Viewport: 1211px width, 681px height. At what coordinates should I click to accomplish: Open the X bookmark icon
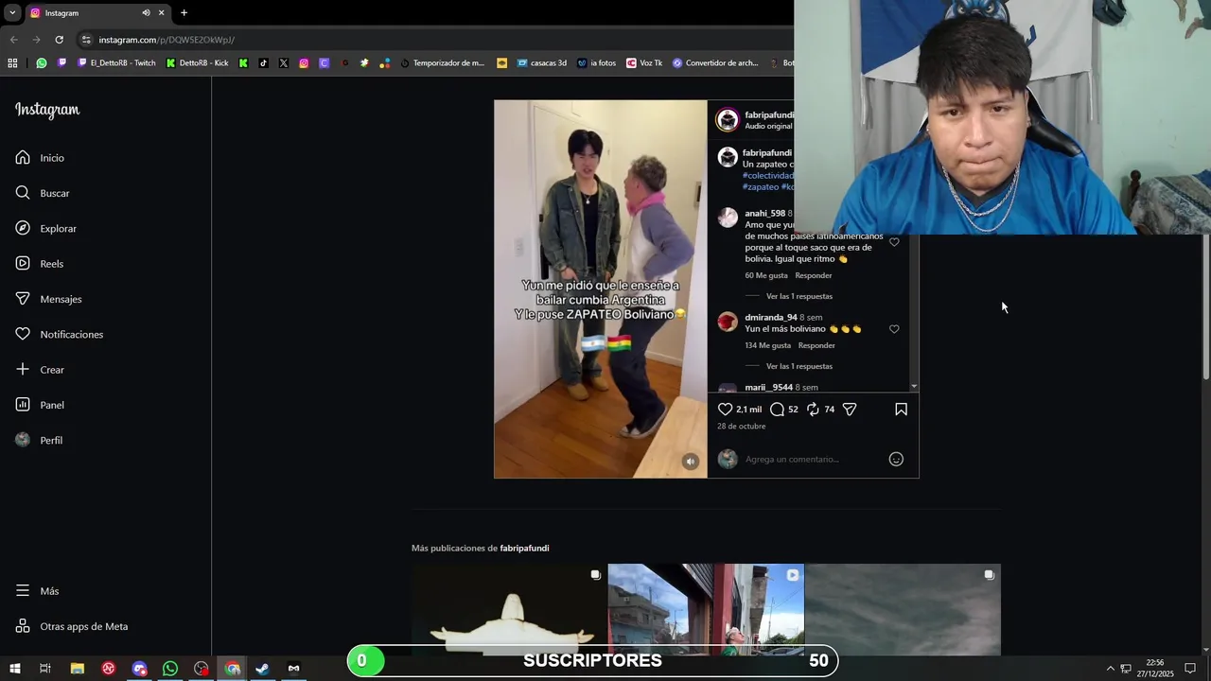pos(283,63)
